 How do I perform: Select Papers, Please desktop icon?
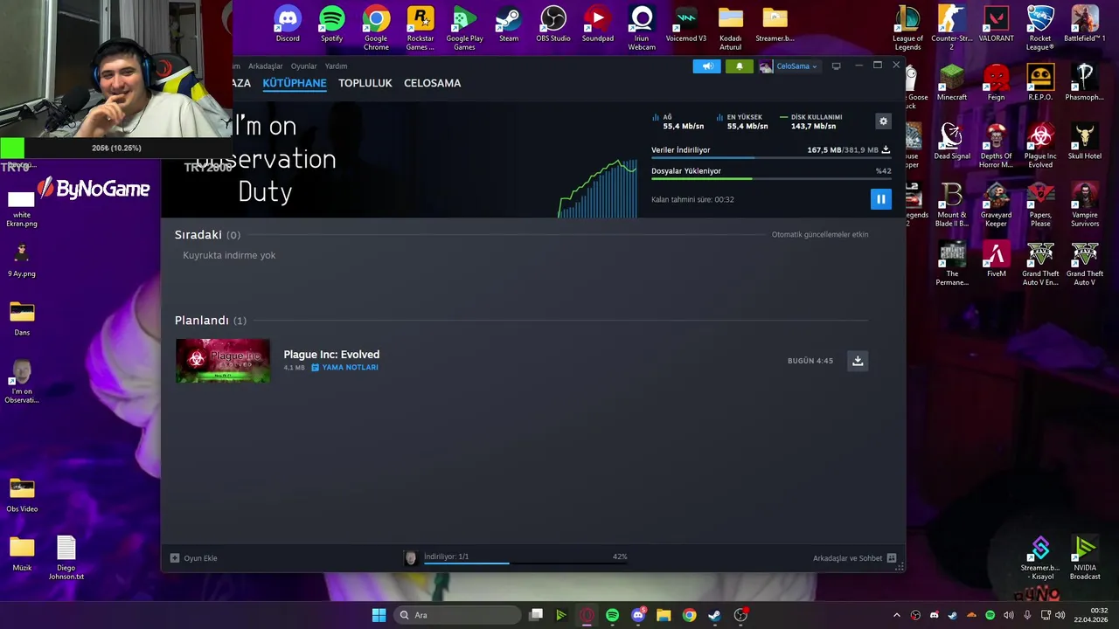(1040, 204)
